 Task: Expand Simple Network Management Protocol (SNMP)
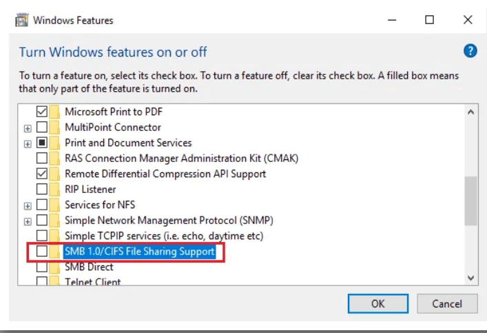[x=28, y=222]
